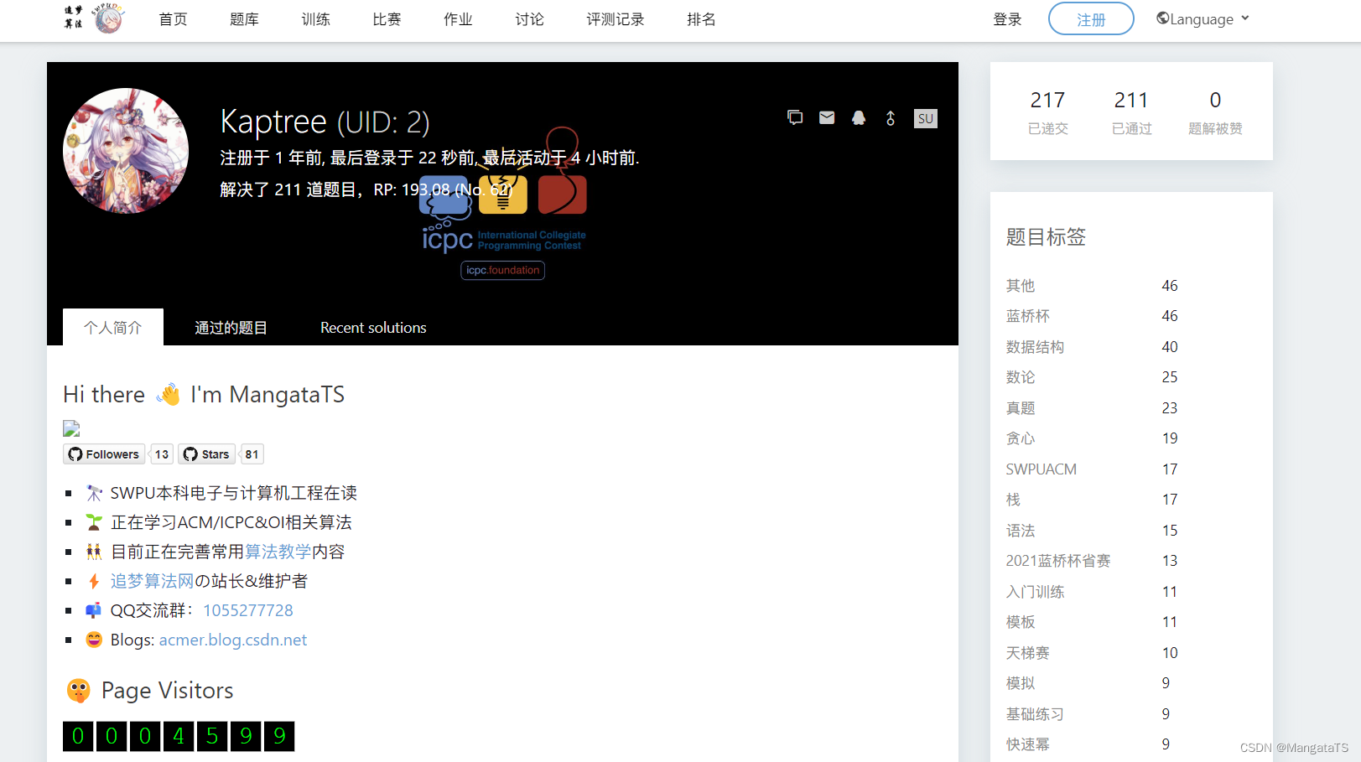Screen dimensions: 1361x762
Task: Open 训练 in the navigation bar
Action: [315, 19]
